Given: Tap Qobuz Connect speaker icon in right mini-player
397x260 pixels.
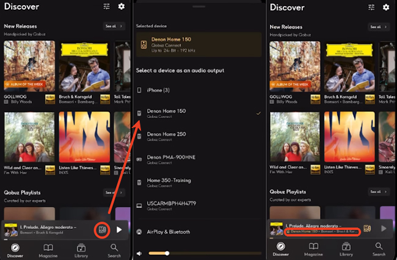Looking at the screenshot, I should point(367,228).
